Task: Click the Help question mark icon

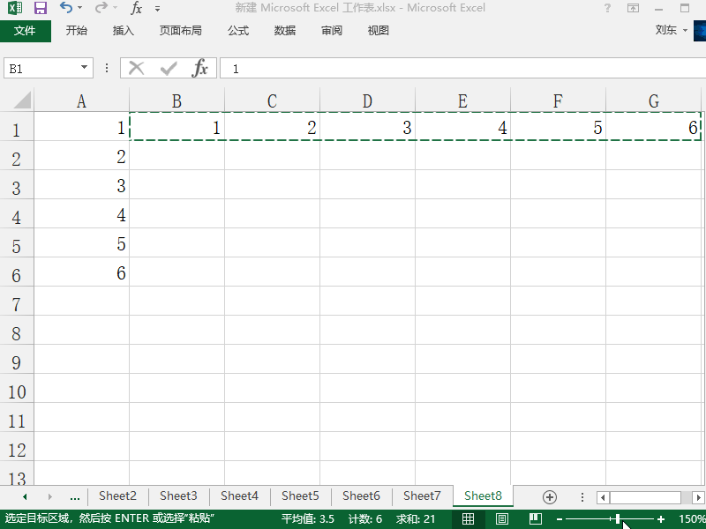Action: pyautogui.click(x=606, y=8)
